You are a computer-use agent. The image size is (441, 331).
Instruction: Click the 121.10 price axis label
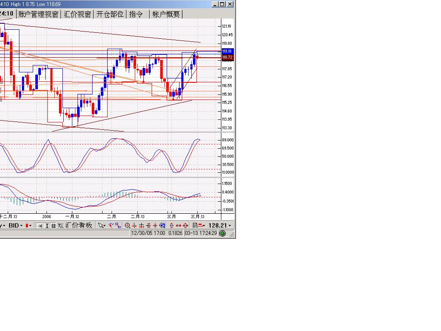[227, 26]
